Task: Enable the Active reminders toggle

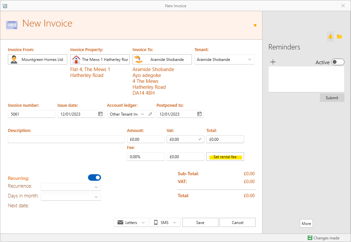Action: tap(338, 62)
